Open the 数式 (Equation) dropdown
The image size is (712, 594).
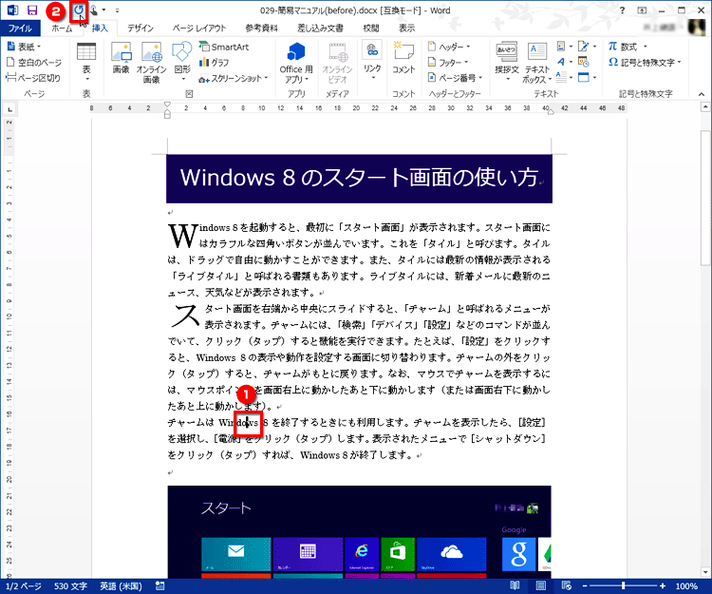[x=628, y=47]
